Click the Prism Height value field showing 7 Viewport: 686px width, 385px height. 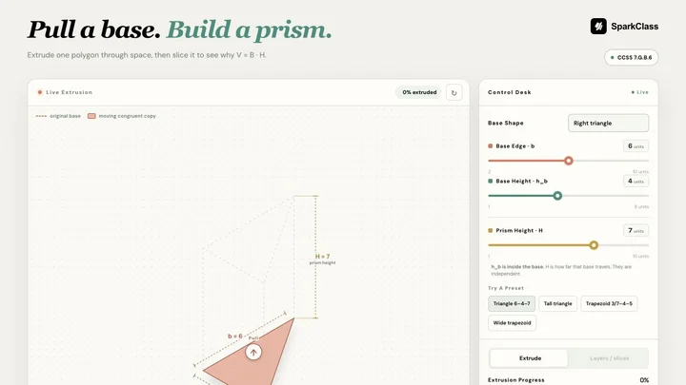click(636, 230)
